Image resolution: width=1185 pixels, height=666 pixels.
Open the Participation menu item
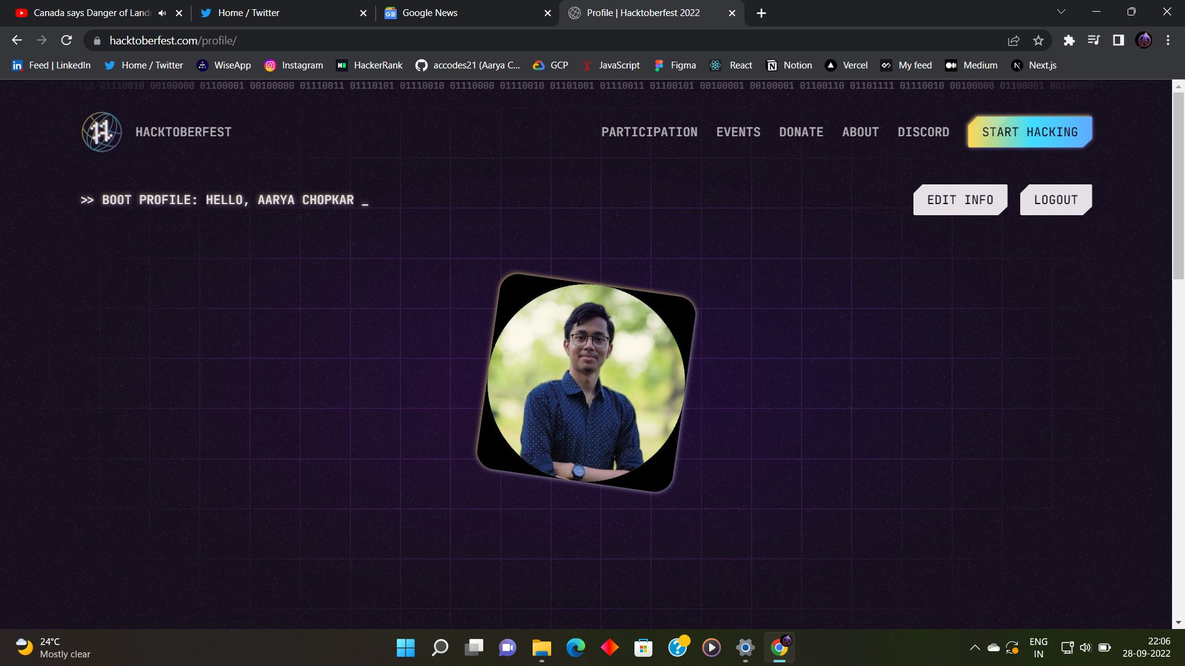coord(649,131)
